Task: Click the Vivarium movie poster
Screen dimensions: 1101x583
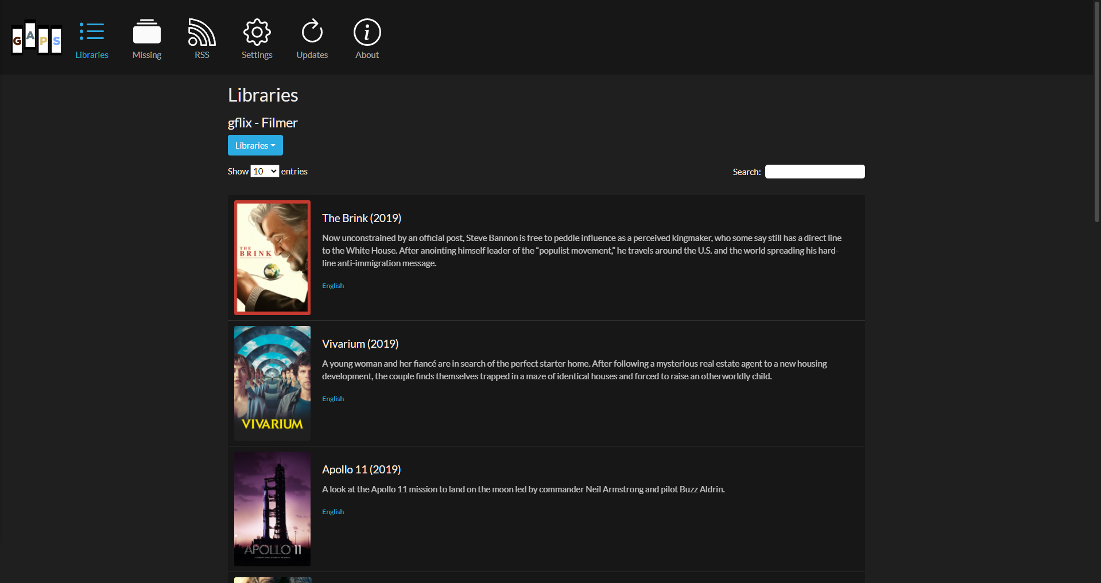Action: 272,383
